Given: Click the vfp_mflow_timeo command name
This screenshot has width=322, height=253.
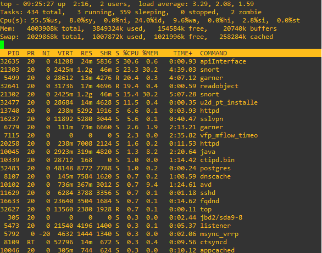Looking at the screenshot, I should pyautogui.click(x=229, y=135).
